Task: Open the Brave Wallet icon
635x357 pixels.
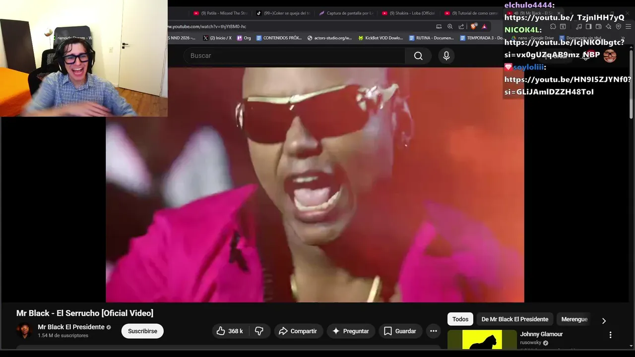Action: [x=598, y=26]
